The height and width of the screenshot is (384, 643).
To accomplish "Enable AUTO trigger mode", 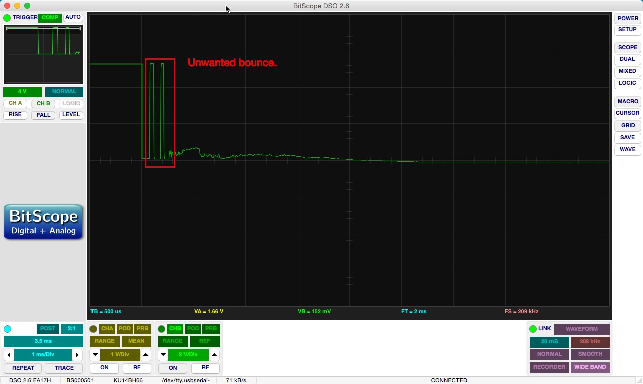I will point(73,17).
